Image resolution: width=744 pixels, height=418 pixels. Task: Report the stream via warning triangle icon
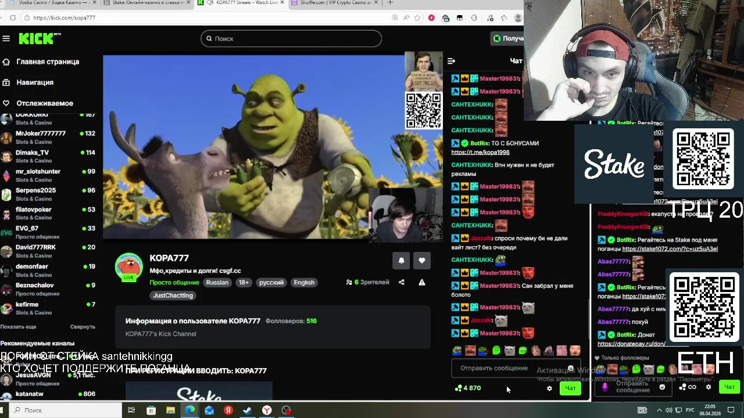[422, 282]
